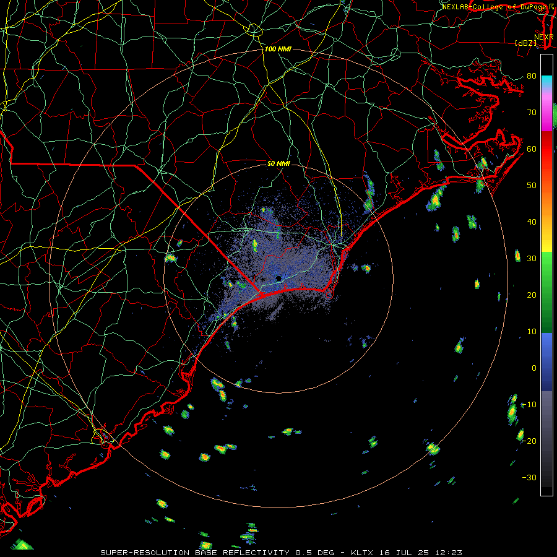Click the 0 value on the dBZ scale

click(534, 368)
